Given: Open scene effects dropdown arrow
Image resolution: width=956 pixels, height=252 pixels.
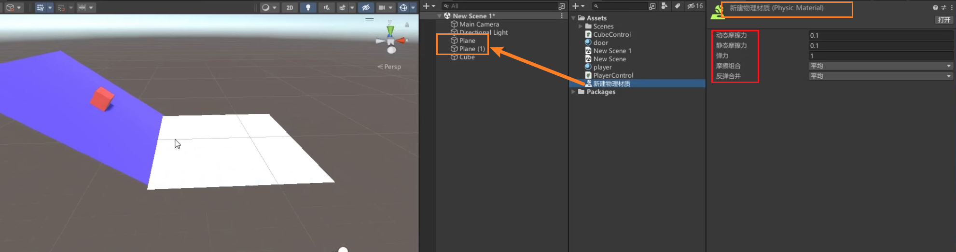Looking at the screenshot, I should 352,8.
